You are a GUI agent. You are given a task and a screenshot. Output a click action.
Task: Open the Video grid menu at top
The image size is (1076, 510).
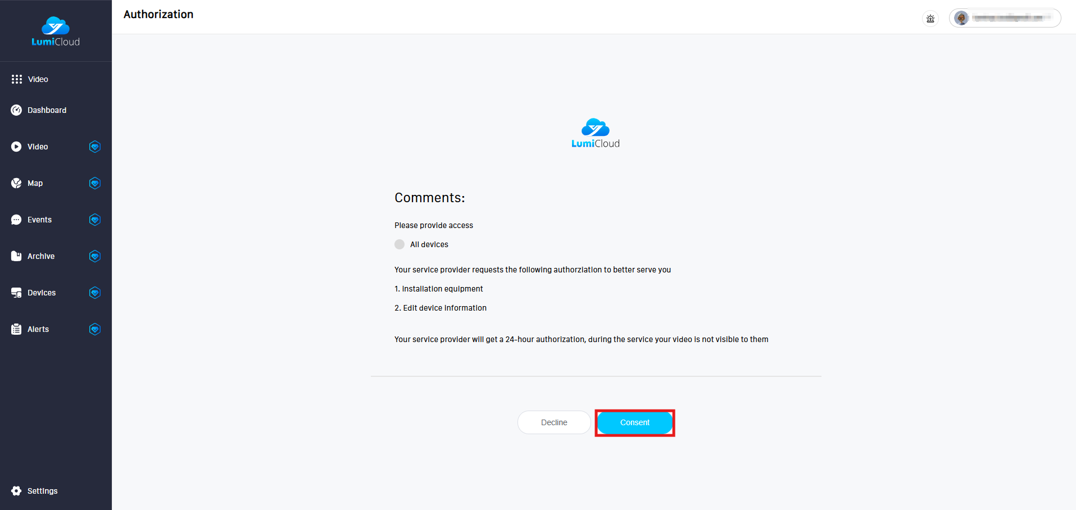[x=30, y=79]
